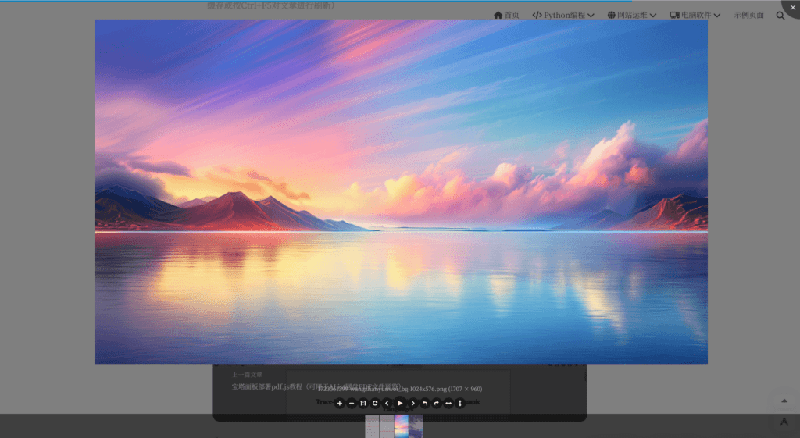Close the image viewer overlay
This screenshot has height=438, width=800.
pos(791,8)
